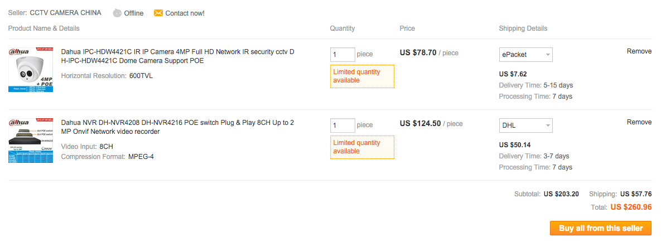Viewport: 661px width, 251px height.
Task: Click the ePacket dropdown arrow
Action: click(x=547, y=55)
